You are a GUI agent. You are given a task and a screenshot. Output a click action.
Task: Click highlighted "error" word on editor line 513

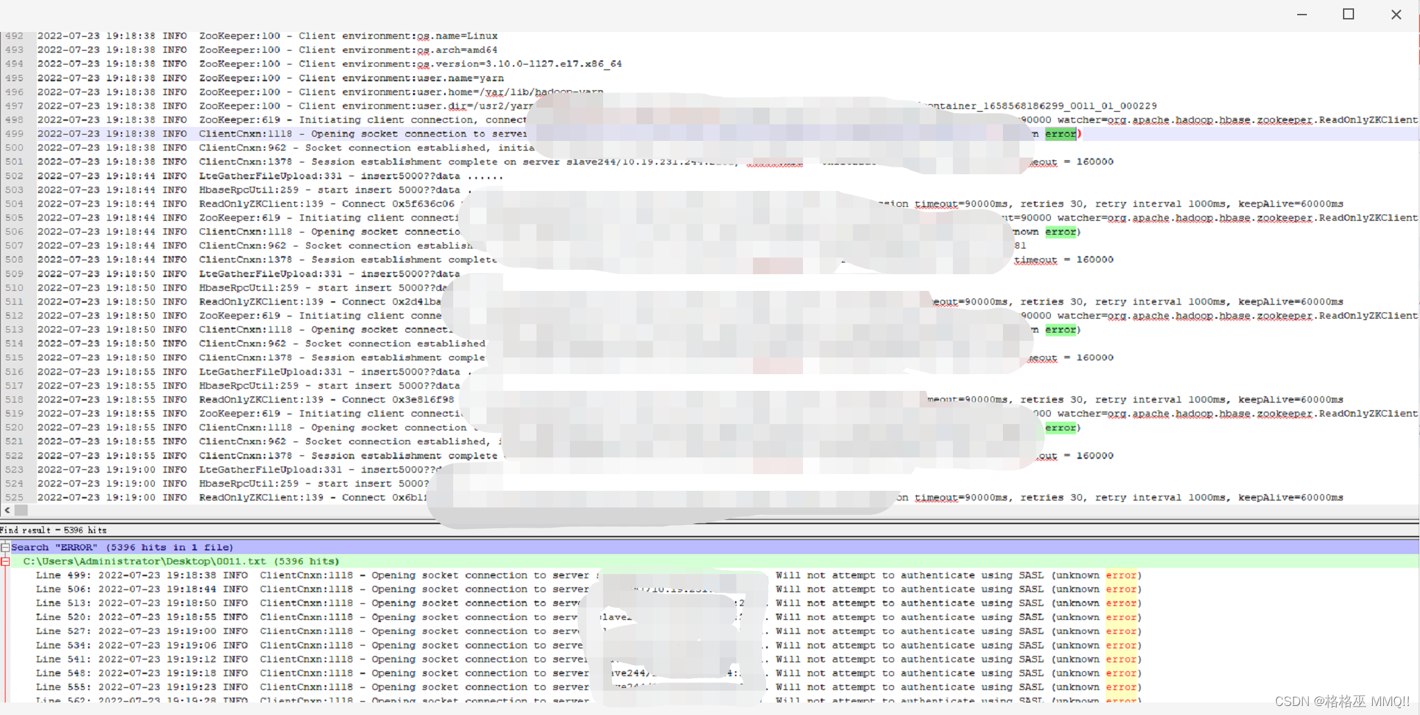point(1060,330)
